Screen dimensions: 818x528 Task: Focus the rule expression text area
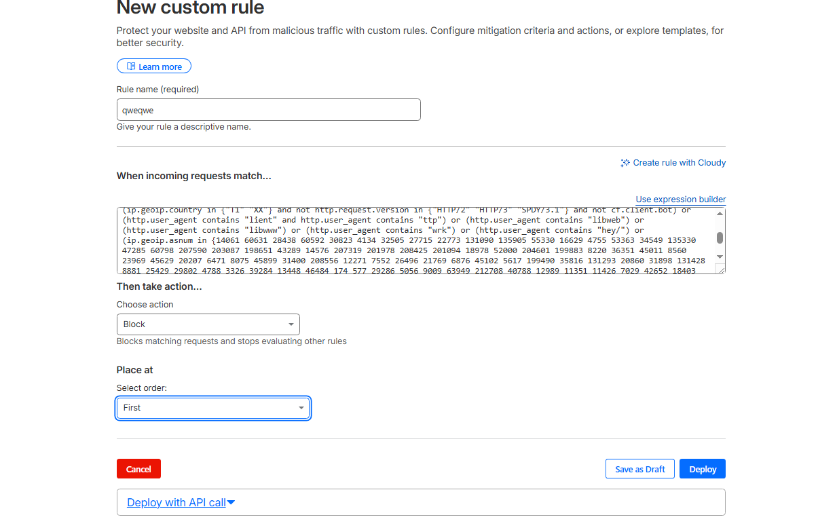pyautogui.click(x=415, y=241)
